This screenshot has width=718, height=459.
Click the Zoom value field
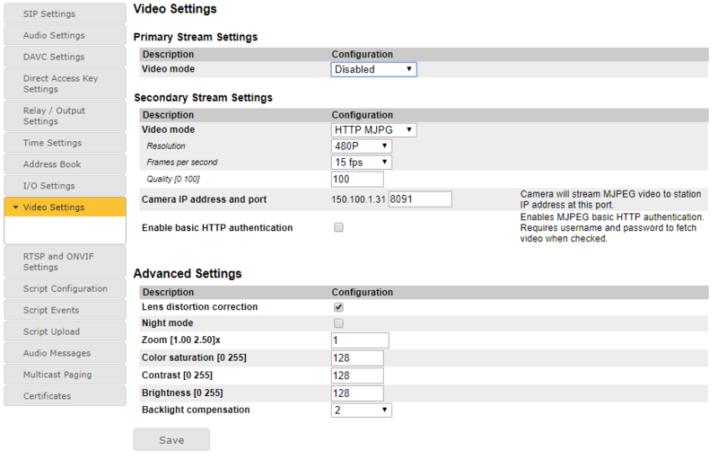360,340
